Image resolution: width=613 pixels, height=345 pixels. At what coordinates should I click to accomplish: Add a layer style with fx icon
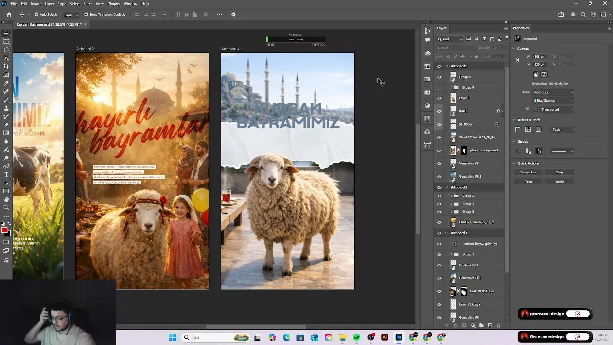[455, 325]
